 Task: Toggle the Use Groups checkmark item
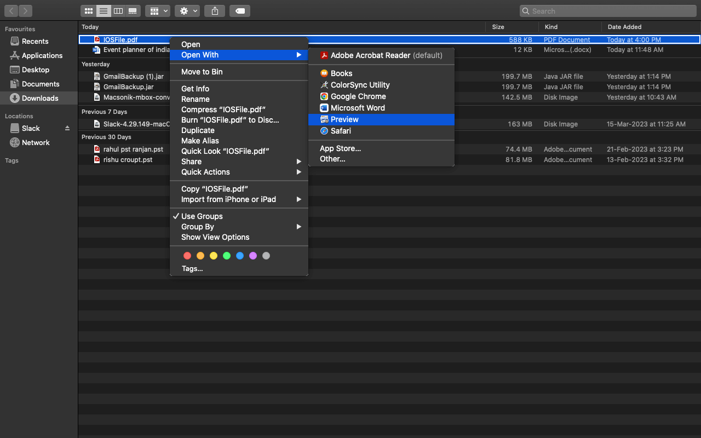[239, 216]
